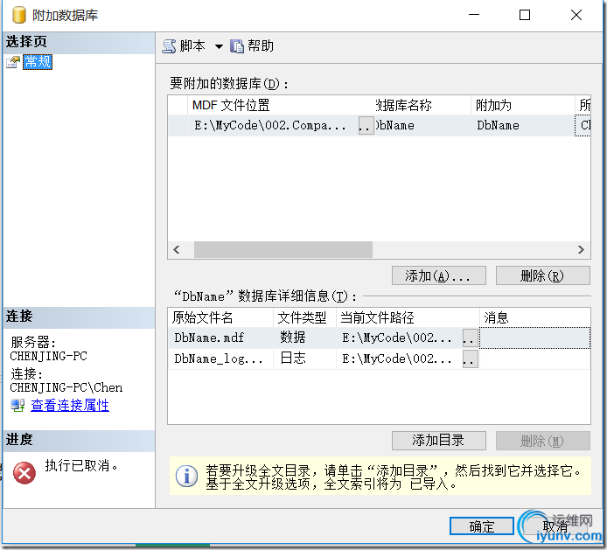Click the database icon in the title bar
This screenshot has width=607, height=550.
coord(19,15)
